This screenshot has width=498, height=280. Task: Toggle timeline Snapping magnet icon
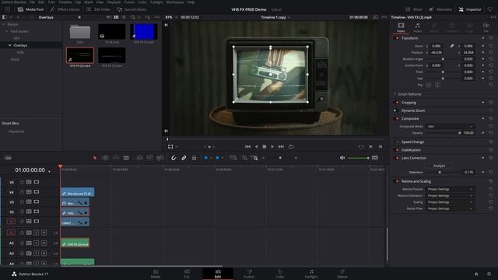[174, 158]
